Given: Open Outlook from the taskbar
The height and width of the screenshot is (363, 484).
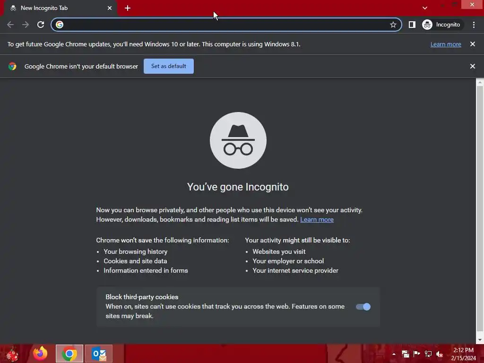Looking at the screenshot, I should point(99,354).
